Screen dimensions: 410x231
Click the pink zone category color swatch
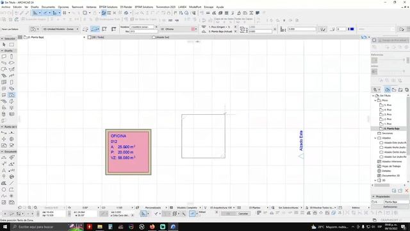click(x=193, y=29)
